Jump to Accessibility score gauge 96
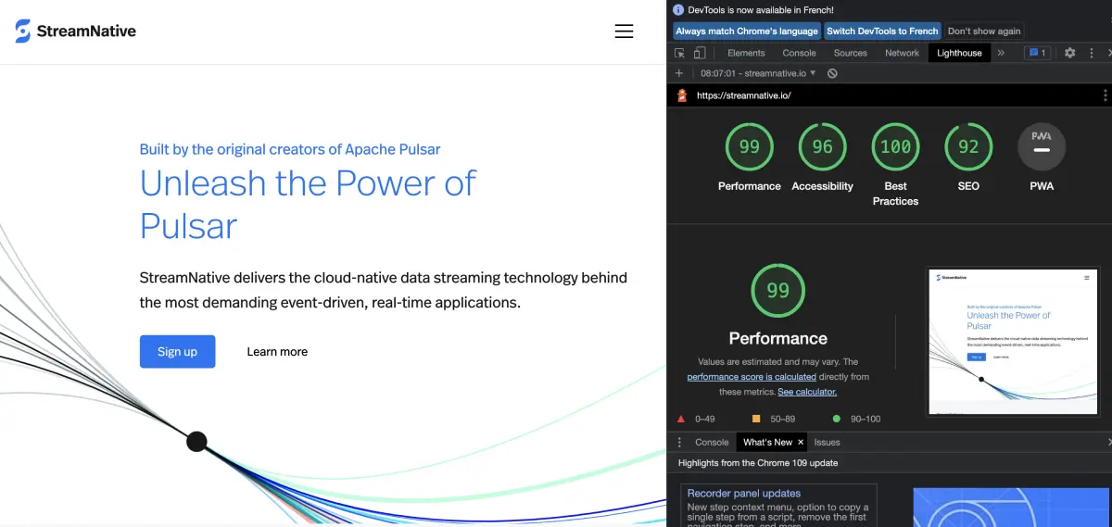Image resolution: width=1112 pixels, height=527 pixels. coord(822,146)
